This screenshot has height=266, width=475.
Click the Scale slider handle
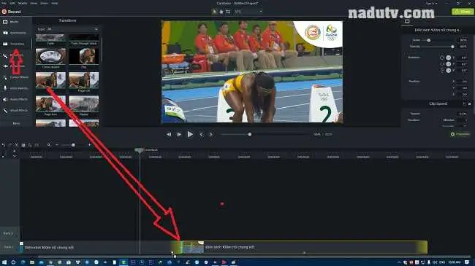[429, 40]
